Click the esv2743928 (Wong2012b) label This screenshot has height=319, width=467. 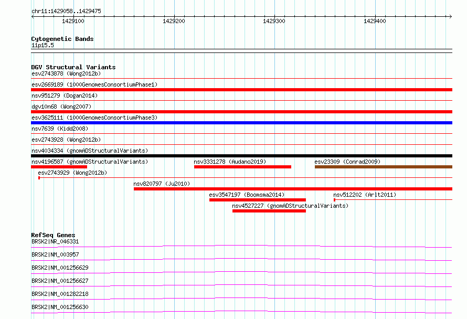66,140
